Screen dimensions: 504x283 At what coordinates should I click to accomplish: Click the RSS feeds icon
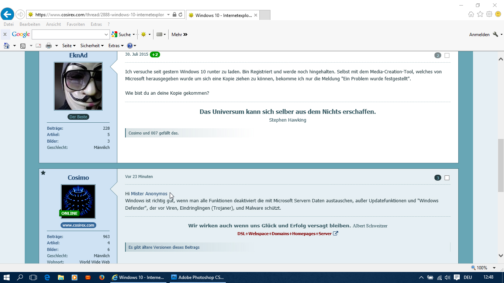(23, 46)
